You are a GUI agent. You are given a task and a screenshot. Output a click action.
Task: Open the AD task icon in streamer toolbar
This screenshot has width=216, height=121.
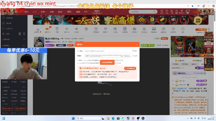click(164, 29)
